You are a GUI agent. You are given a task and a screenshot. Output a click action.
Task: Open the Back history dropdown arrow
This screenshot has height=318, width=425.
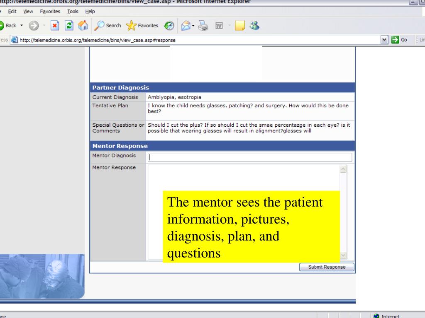(x=22, y=26)
